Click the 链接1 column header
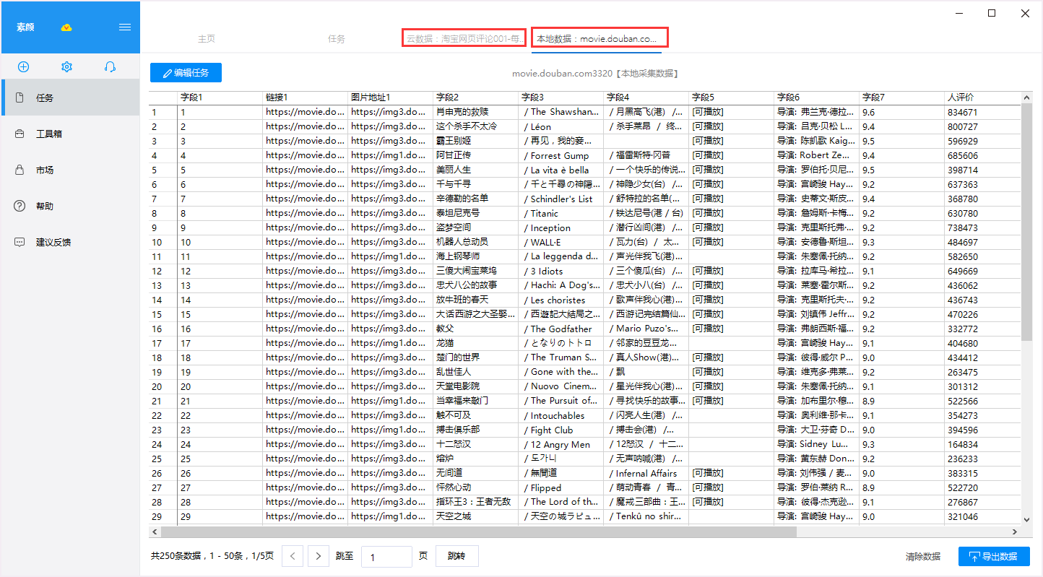The height and width of the screenshot is (577, 1043). [306, 97]
